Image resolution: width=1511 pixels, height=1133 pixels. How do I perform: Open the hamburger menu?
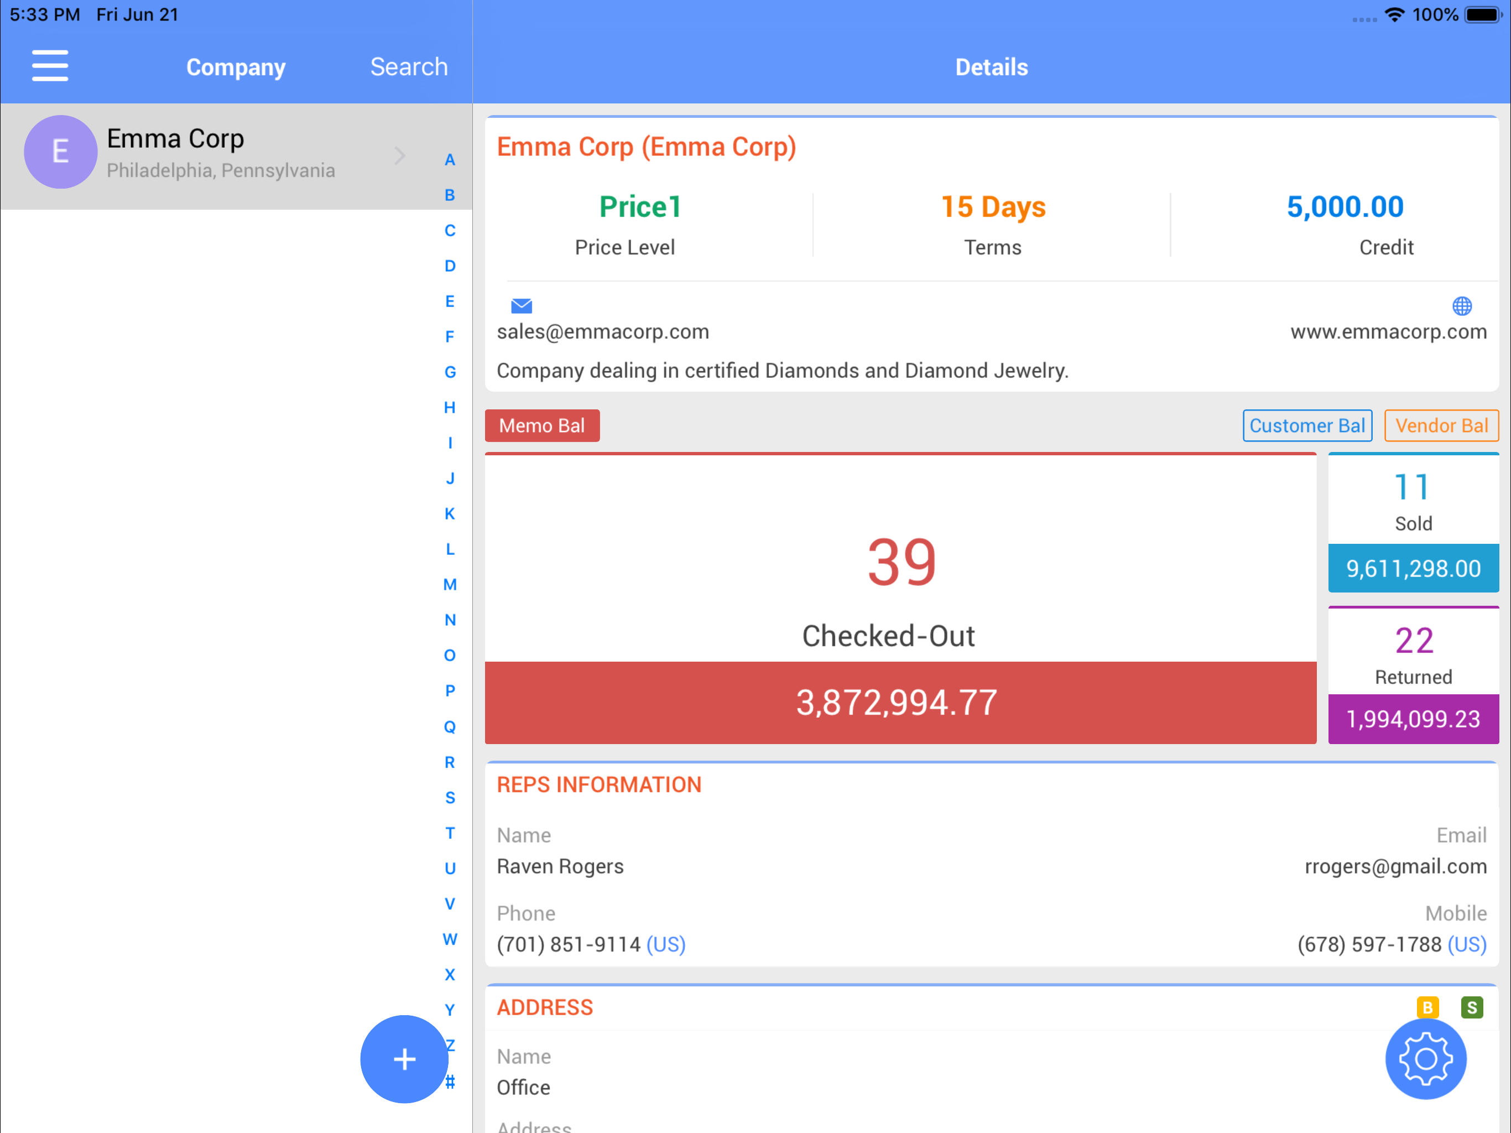pos(50,66)
